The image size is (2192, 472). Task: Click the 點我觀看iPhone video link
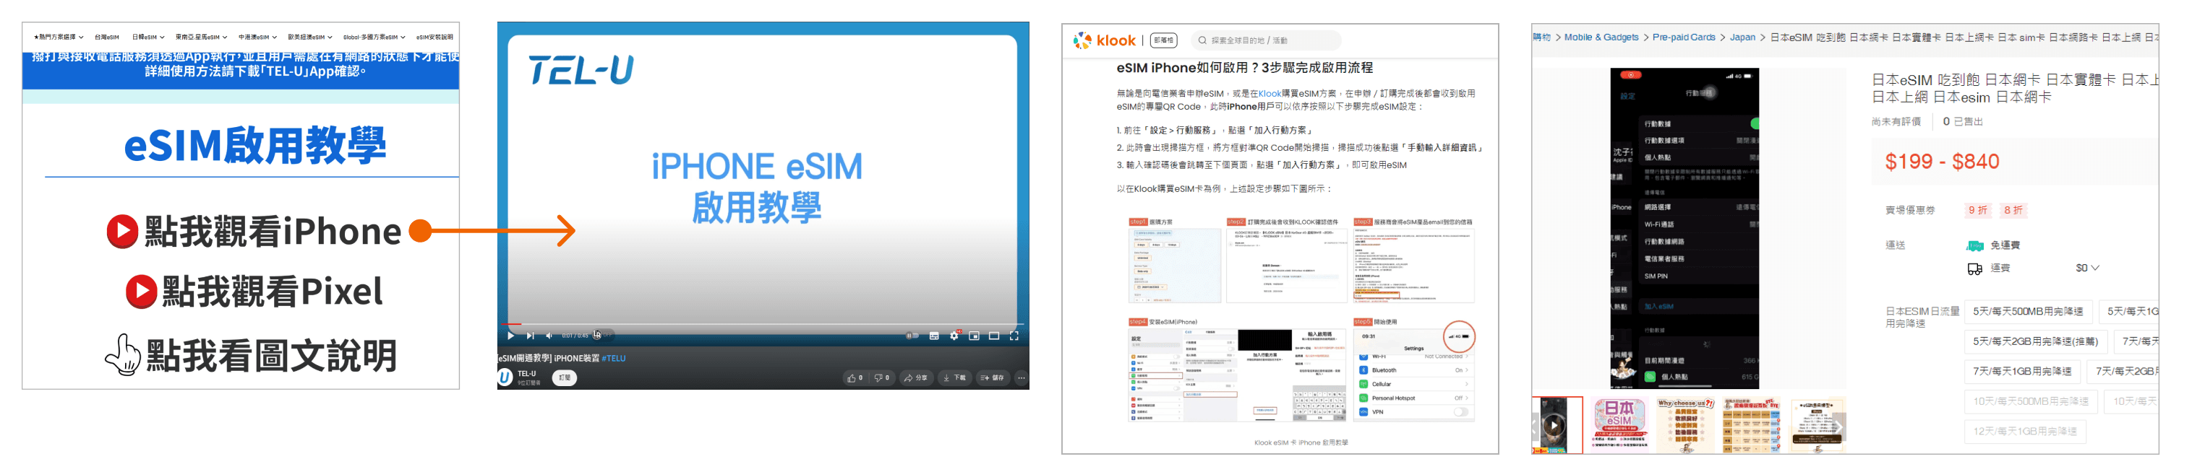[x=273, y=231]
